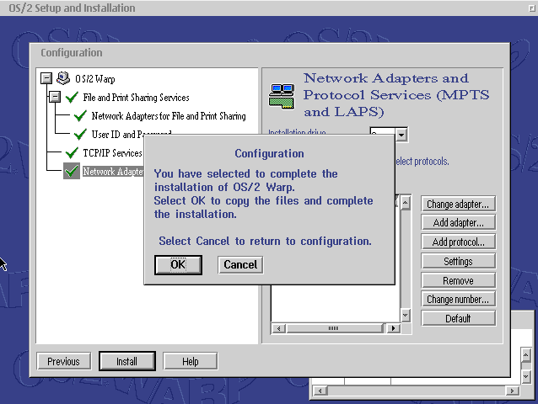Image resolution: width=538 pixels, height=404 pixels.
Task: Click the Change adapter... button
Action: click(x=458, y=204)
